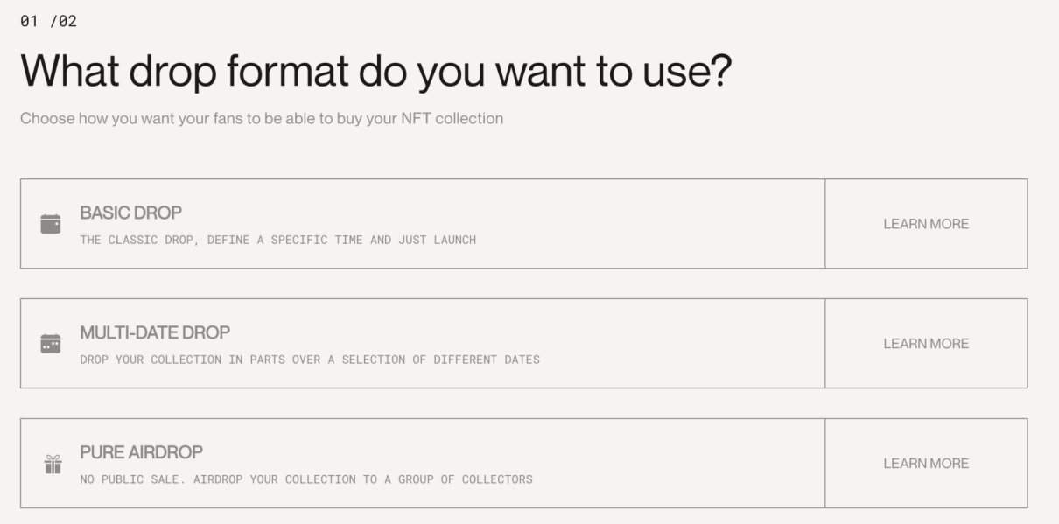Screen dimensions: 1059x524
Task: Pick the PURE AIRDROP format title
Action: point(141,452)
